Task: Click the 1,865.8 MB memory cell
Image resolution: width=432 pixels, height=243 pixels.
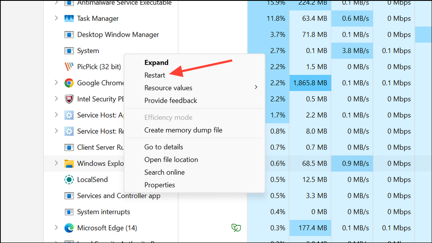Action: pyautogui.click(x=310, y=83)
